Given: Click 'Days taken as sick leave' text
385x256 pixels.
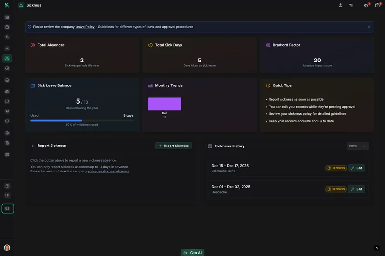Looking at the screenshot, I should (x=199, y=66).
